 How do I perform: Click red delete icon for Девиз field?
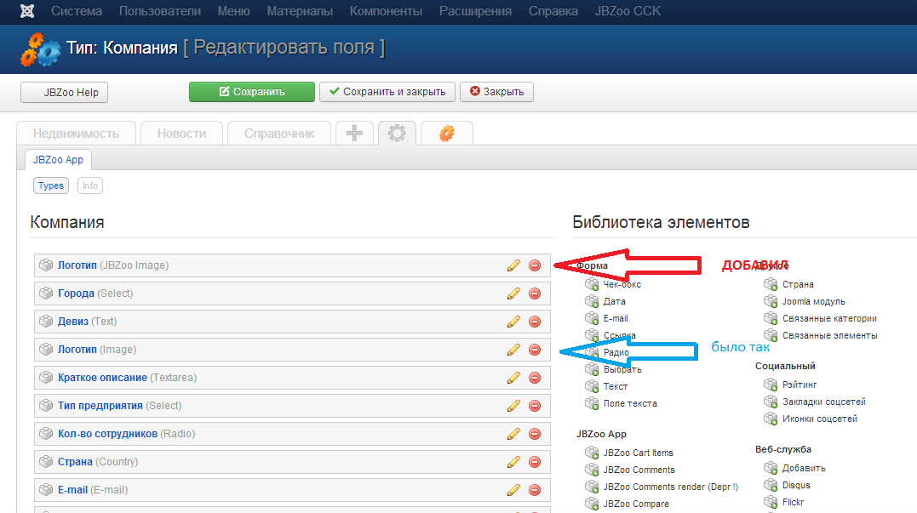[535, 322]
